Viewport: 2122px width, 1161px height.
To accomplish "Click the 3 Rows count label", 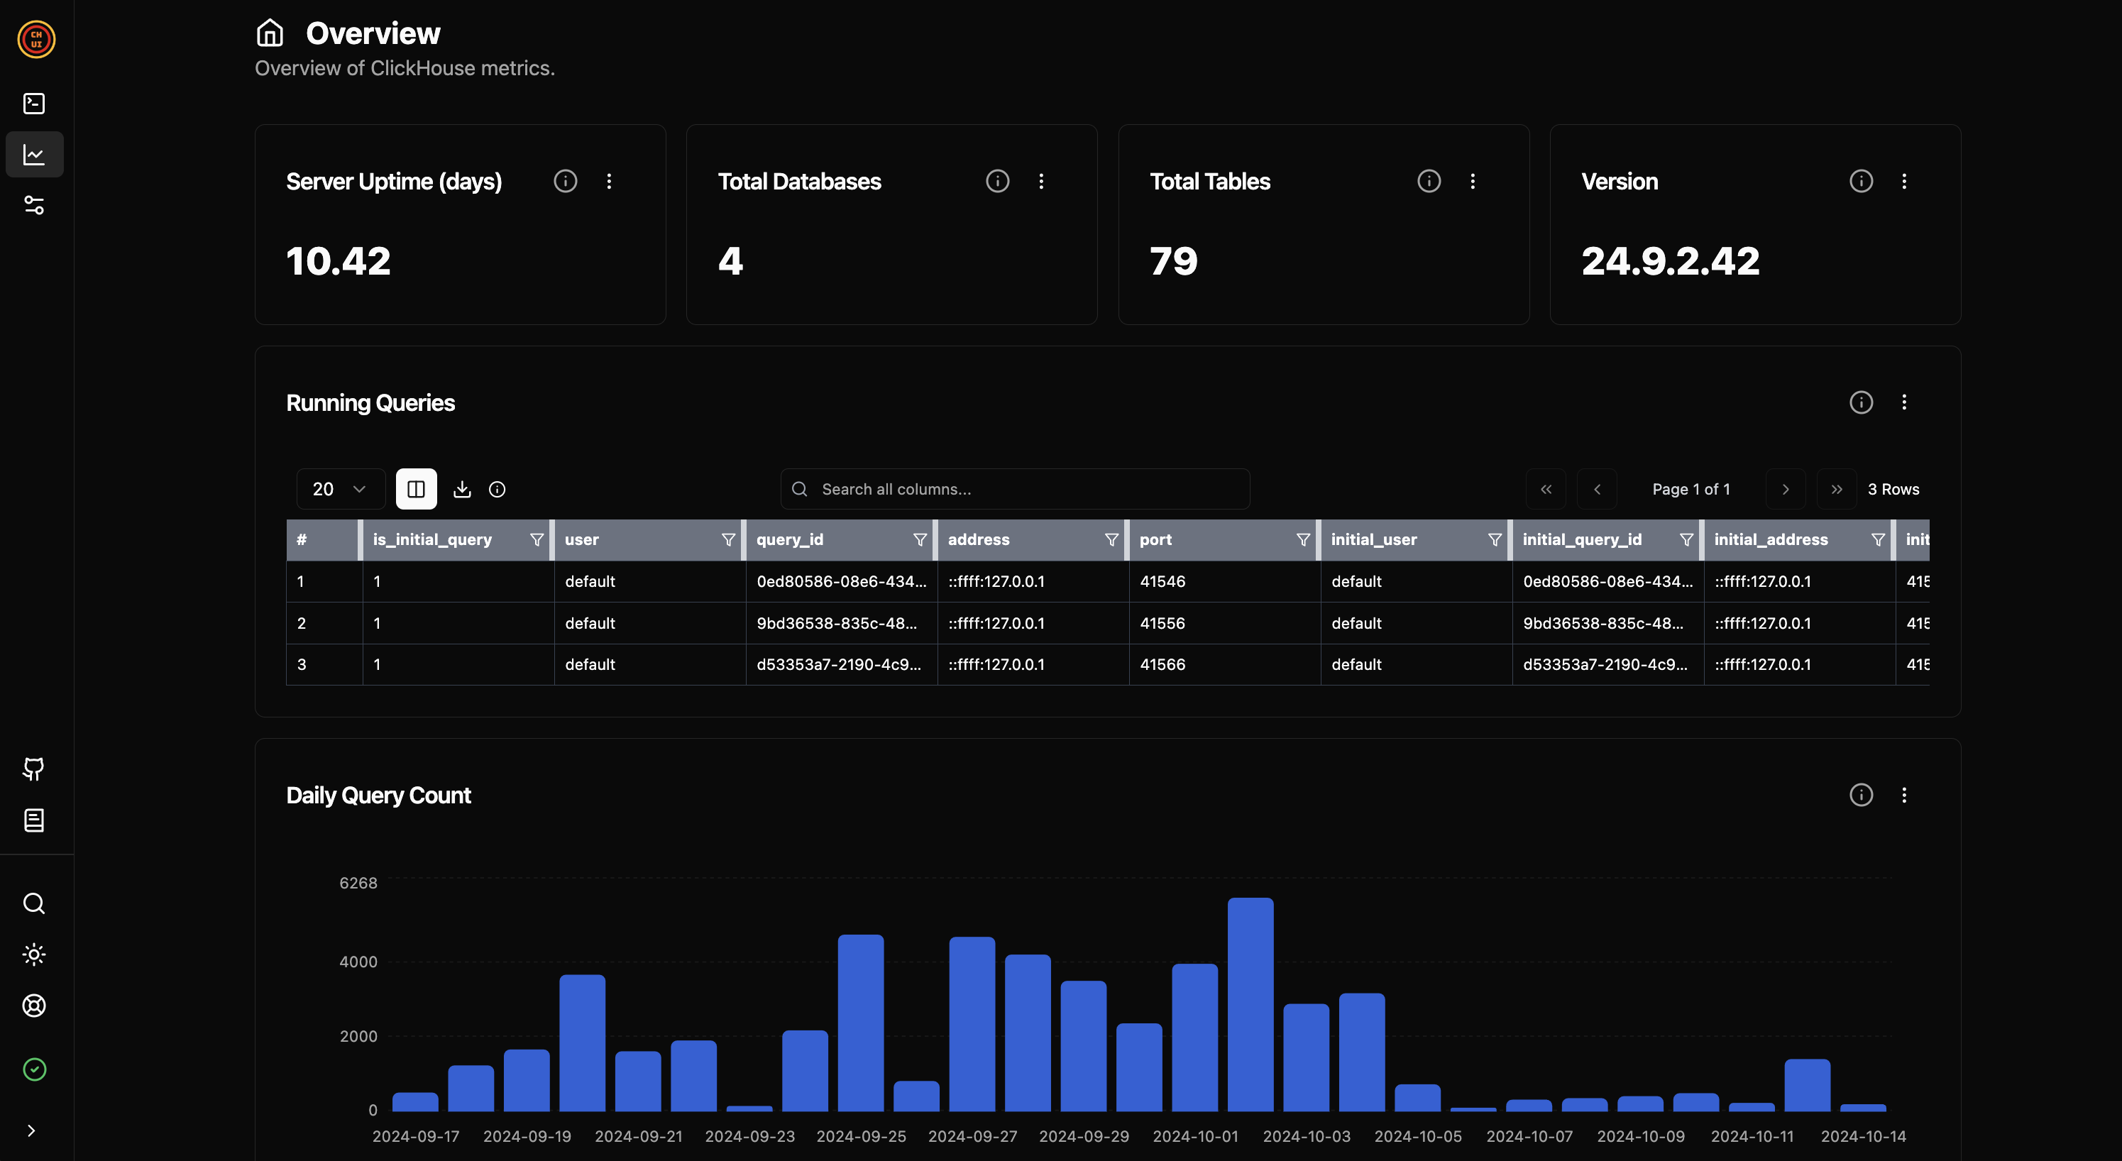I will [x=1893, y=489].
